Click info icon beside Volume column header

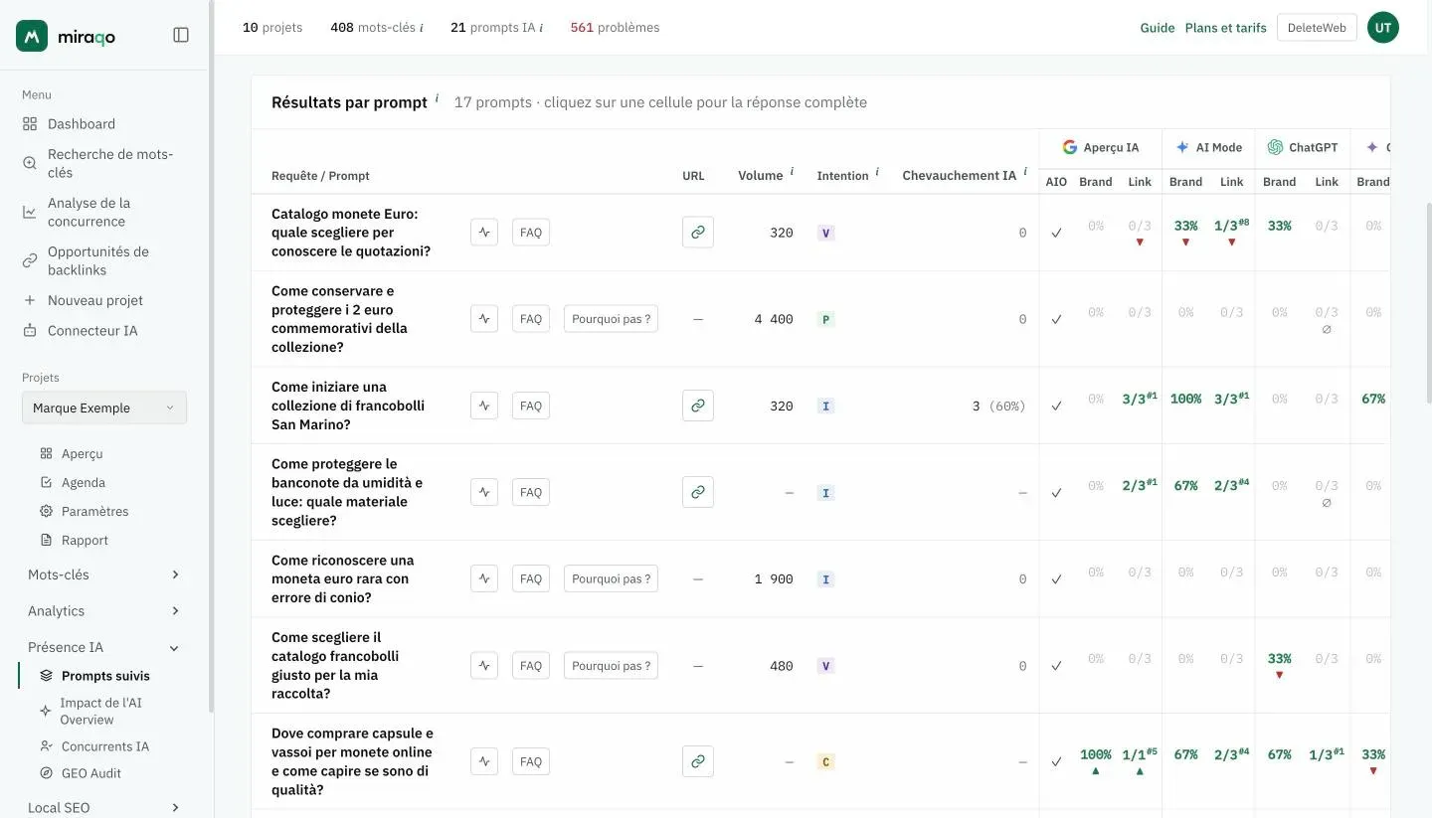tap(792, 172)
